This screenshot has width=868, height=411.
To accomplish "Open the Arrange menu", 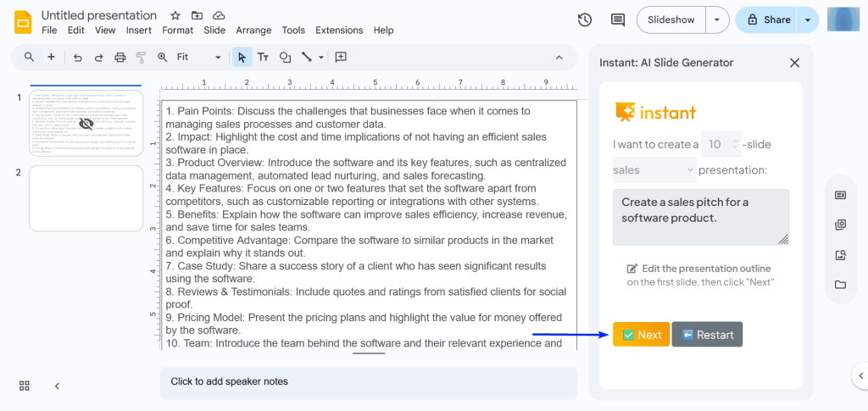I will click(253, 31).
